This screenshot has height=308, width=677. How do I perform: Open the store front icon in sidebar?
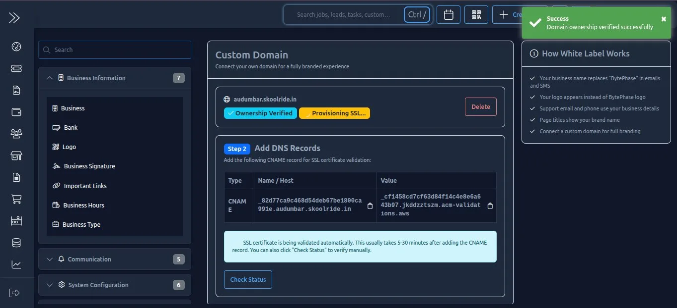click(x=16, y=155)
